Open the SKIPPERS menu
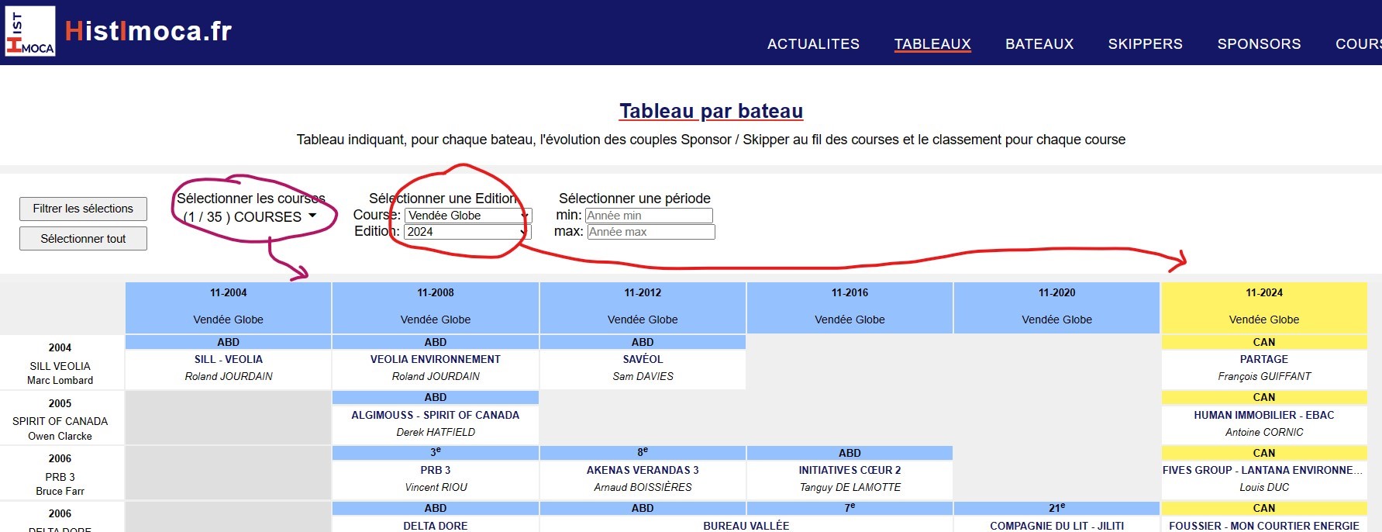The height and width of the screenshot is (532, 1382). pyautogui.click(x=1145, y=44)
